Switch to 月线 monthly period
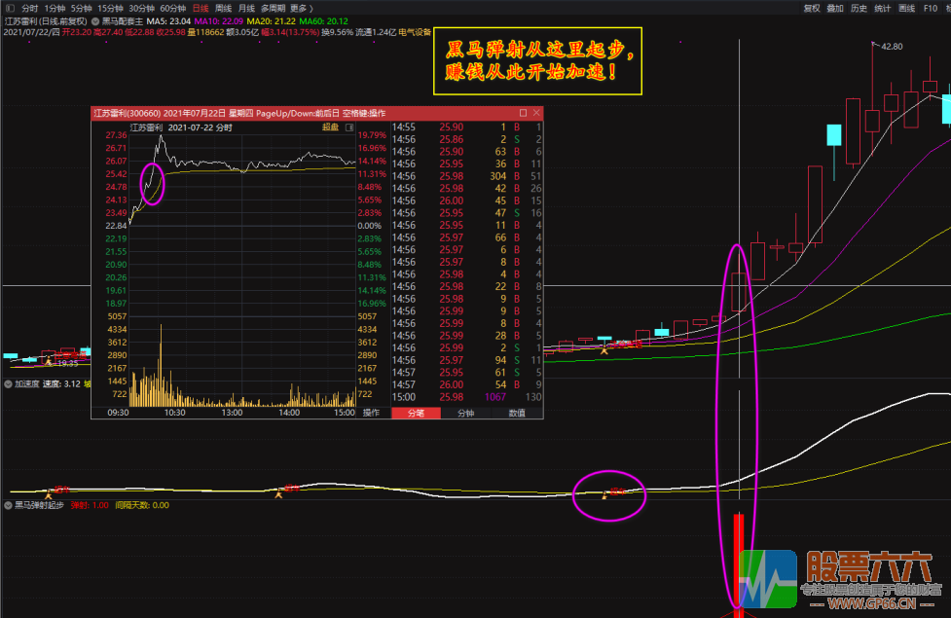The width and height of the screenshot is (951, 618). pos(246,9)
